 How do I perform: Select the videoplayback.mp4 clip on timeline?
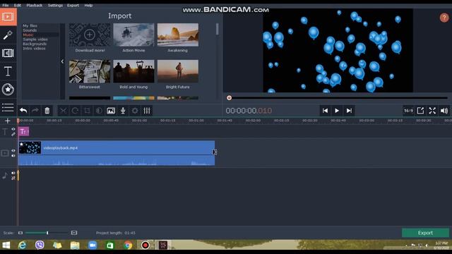coord(117,153)
